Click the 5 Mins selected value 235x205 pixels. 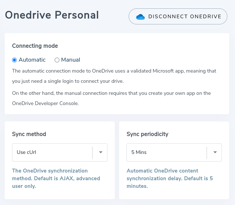[139, 152]
